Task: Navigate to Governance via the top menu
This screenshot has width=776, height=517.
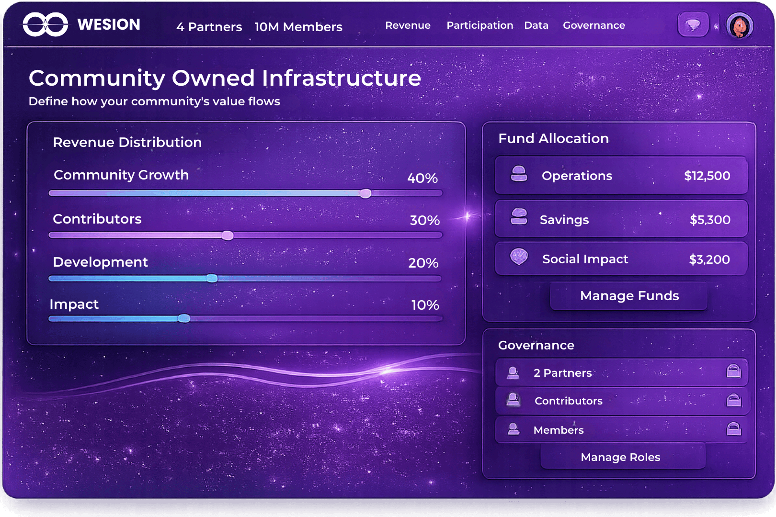Action: pos(593,25)
